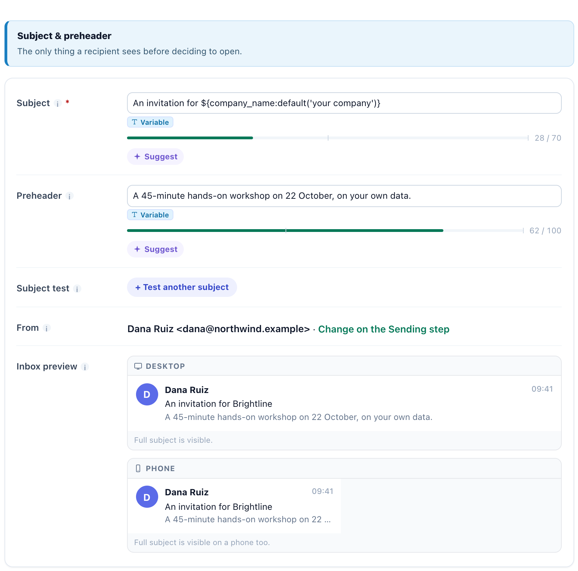Click the Inbox preview row label

tap(47, 366)
